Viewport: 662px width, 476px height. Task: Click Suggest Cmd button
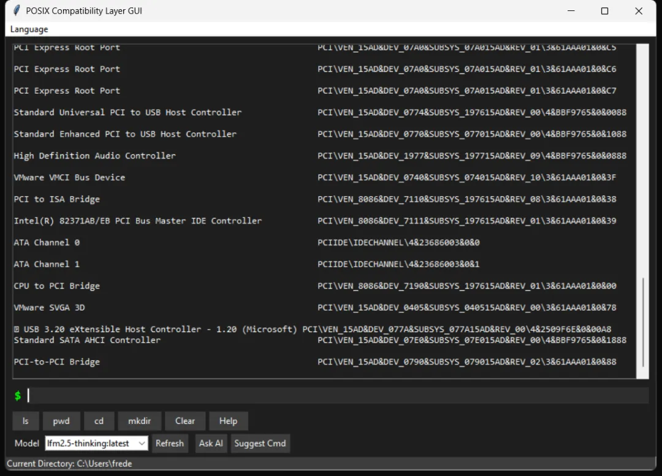260,443
